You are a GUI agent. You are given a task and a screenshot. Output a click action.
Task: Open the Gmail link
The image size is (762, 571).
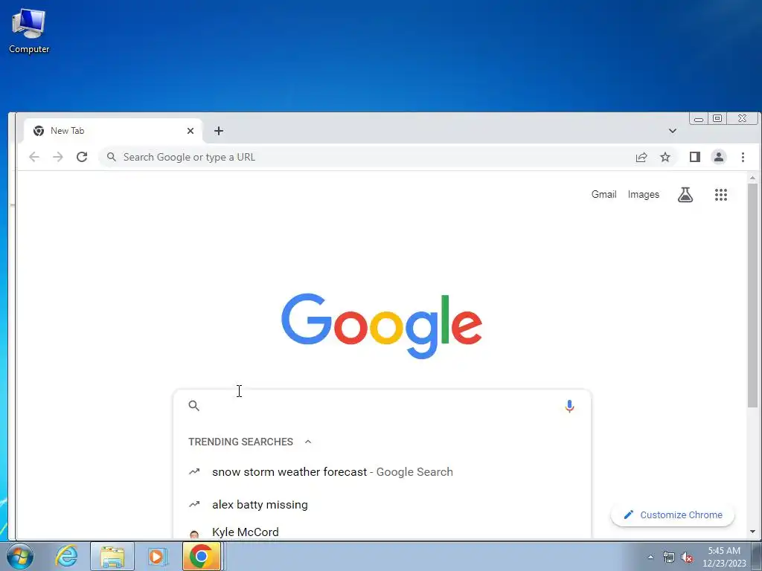pyautogui.click(x=603, y=194)
